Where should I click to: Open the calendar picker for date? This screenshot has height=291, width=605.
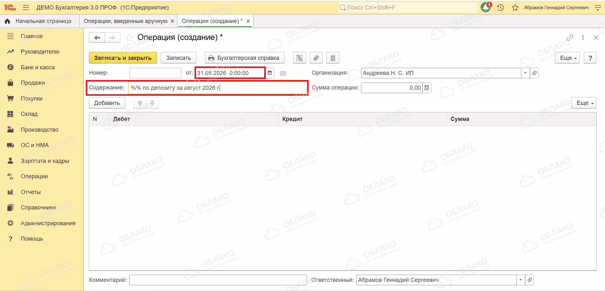[x=270, y=73]
